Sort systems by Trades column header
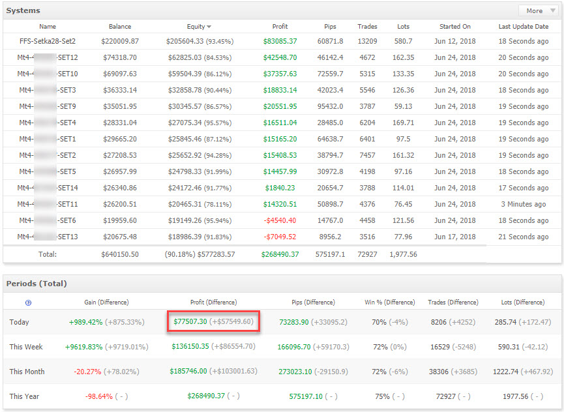 coord(367,26)
